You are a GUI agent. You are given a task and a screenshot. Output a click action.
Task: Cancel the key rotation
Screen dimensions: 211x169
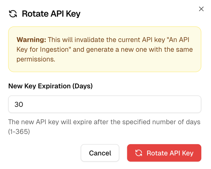[100, 153]
